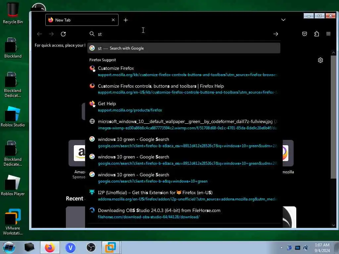The height and width of the screenshot is (254, 339).
Task: Open the Firefox hamburger application menu
Action: (x=328, y=34)
